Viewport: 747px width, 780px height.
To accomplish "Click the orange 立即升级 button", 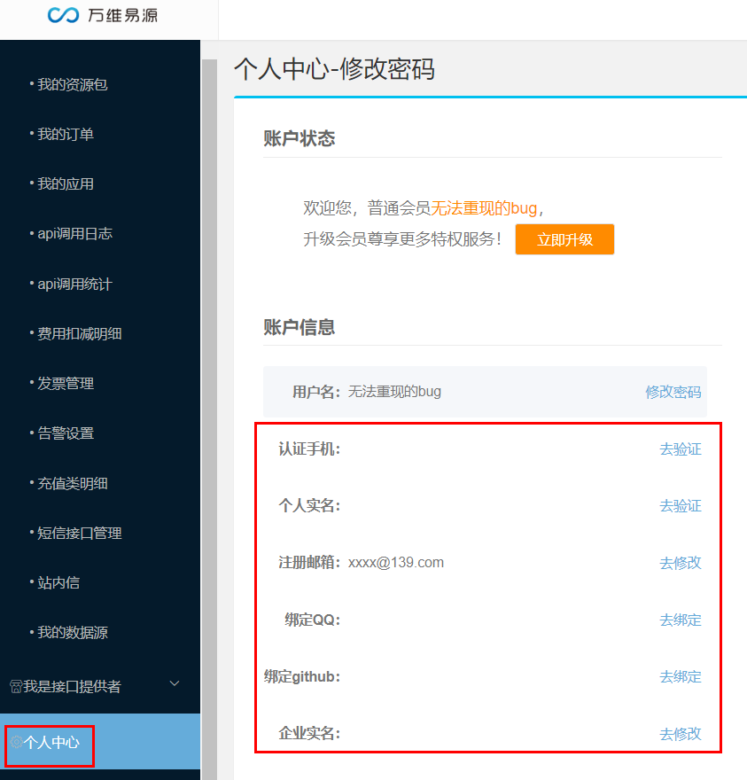I will [564, 239].
